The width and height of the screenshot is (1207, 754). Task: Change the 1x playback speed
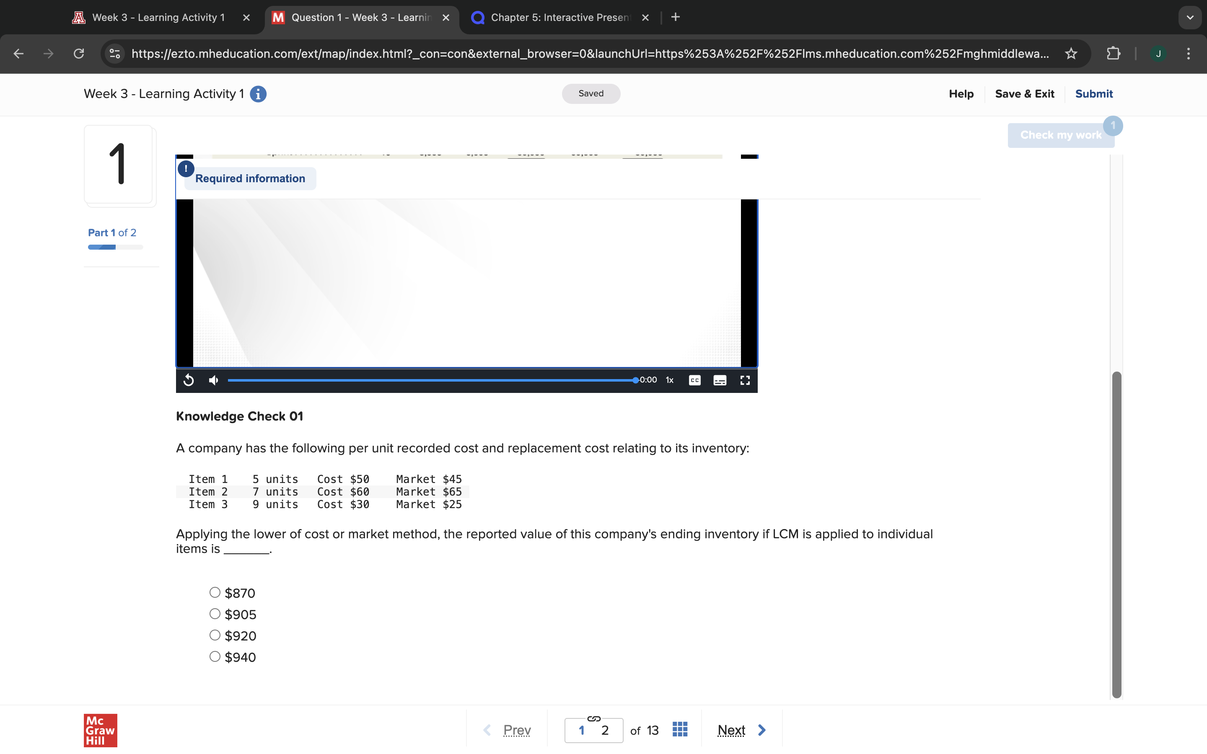[669, 380]
